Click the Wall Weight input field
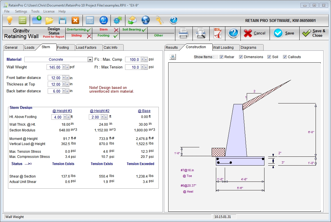Viewport: 331px width, 222px height. pyautogui.click(x=55, y=67)
